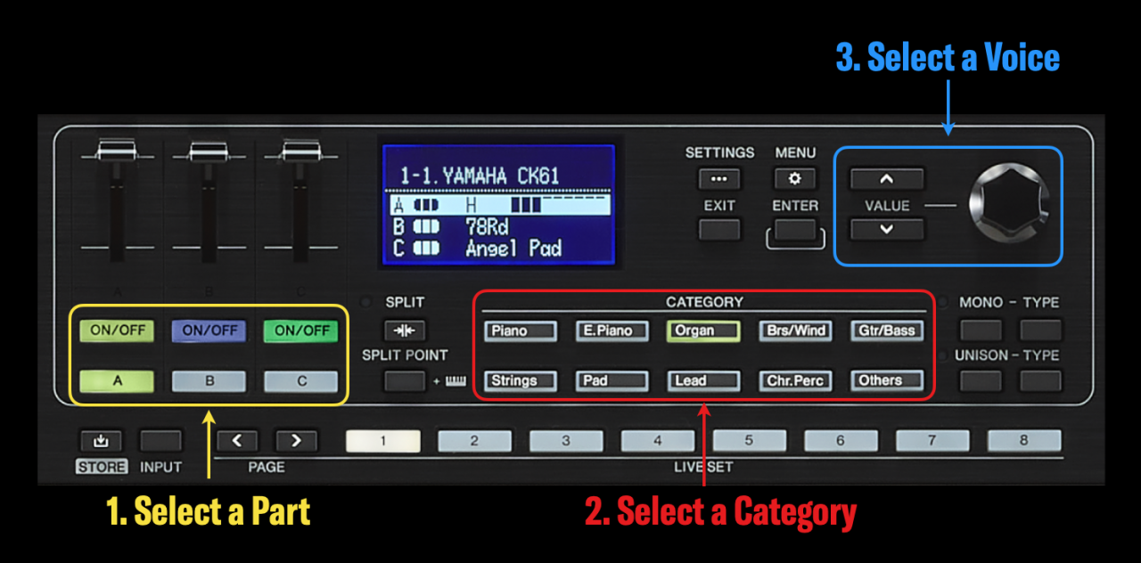The height and width of the screenshot is (563, 1141).
Task: Click the STORE button
Action: 101,440
